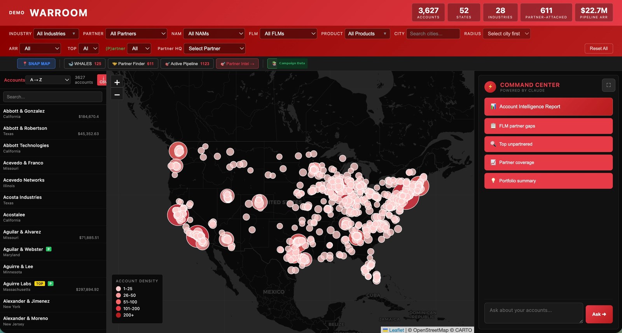Open the All Products dropdown
The height and width of the screenshot is (333, 622).
(367, 34)
